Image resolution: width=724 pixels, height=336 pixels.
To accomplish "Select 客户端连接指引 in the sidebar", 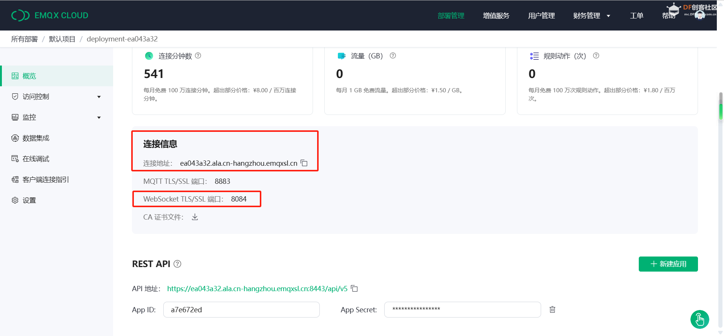I will coord(57,180).
